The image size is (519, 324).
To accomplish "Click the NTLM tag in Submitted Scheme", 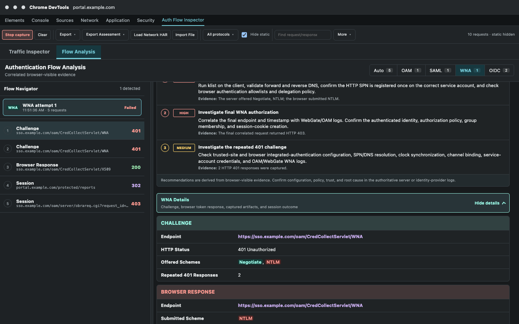I will 246,318.
